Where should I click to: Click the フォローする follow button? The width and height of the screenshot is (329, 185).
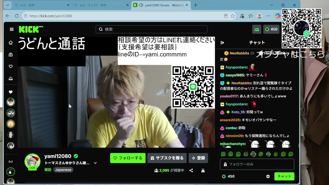click(x=128, y=158)
